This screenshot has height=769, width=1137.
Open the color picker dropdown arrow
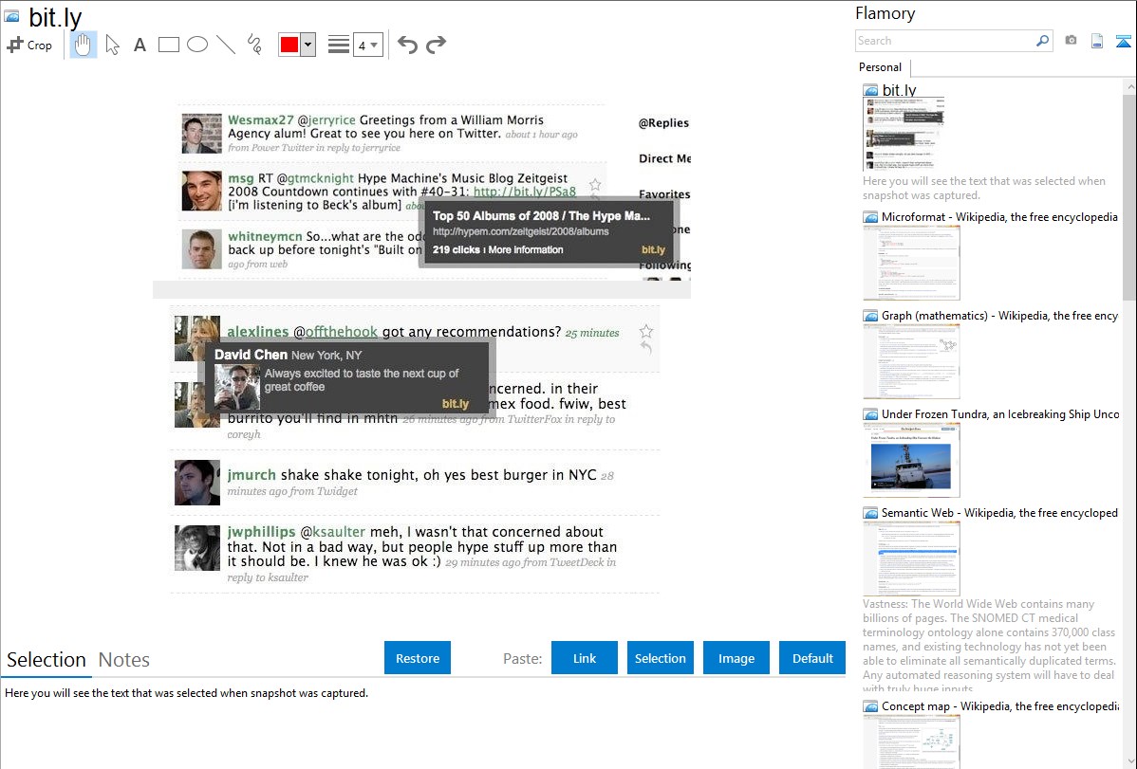308,45
